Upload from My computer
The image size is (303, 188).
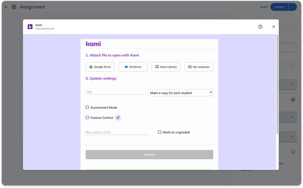pos(199,67)
